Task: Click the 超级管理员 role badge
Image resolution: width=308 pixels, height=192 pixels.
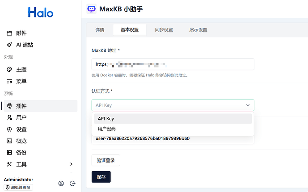Action: click(x=18, y=188)
